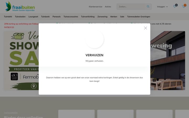This screenshot has width=189, height=118.
Task: Open Advies link
Action: (x=108, y=7)
